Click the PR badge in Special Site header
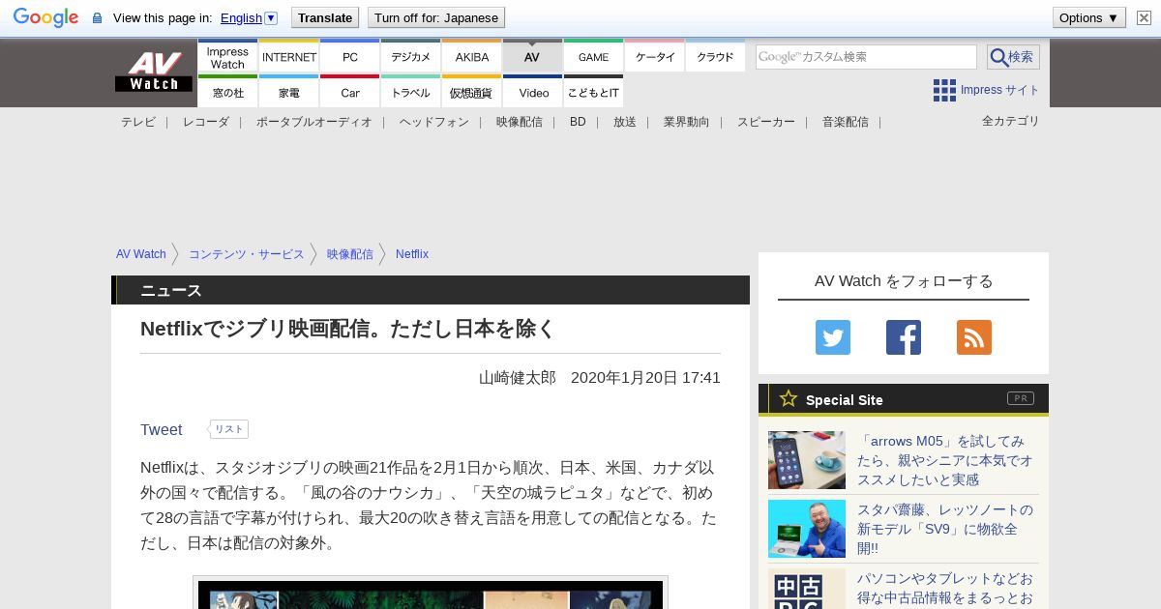Viewport: 1161px width, 609px height. pos(1021,398)
